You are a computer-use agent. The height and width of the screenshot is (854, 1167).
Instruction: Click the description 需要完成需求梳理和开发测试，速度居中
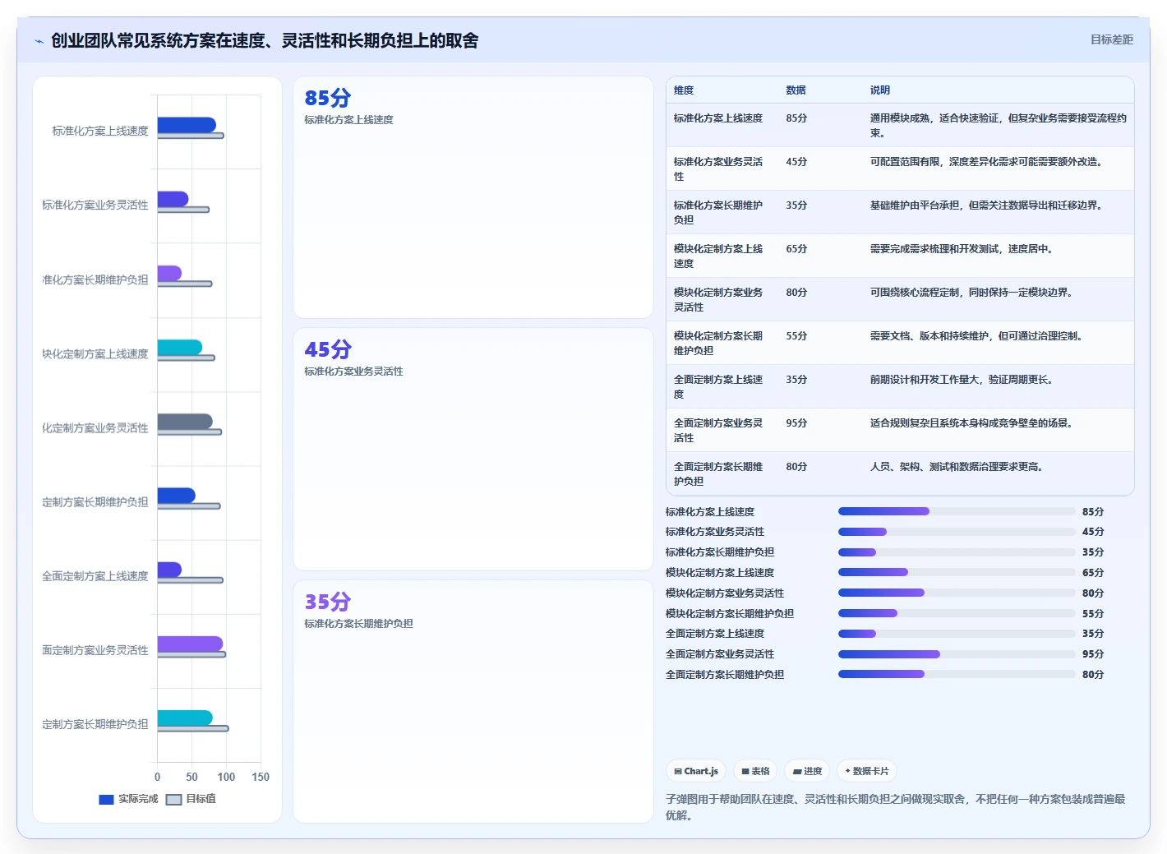pos(962,249)
